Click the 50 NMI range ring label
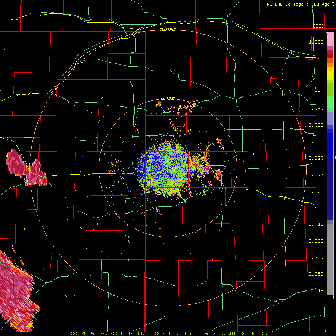The width and height of the screenshot is (336, 336). click(x=168, y=99)
